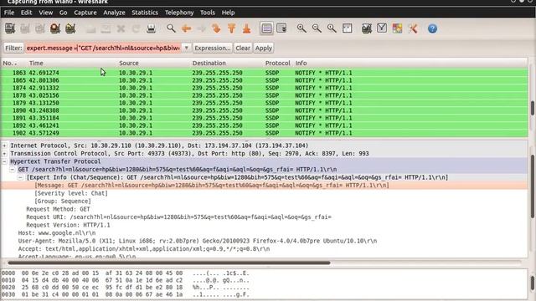The image size is (536, 301).
Task: Collapse the Hypertext Transfer Protocol node
Action: click(x=4, y=161)
